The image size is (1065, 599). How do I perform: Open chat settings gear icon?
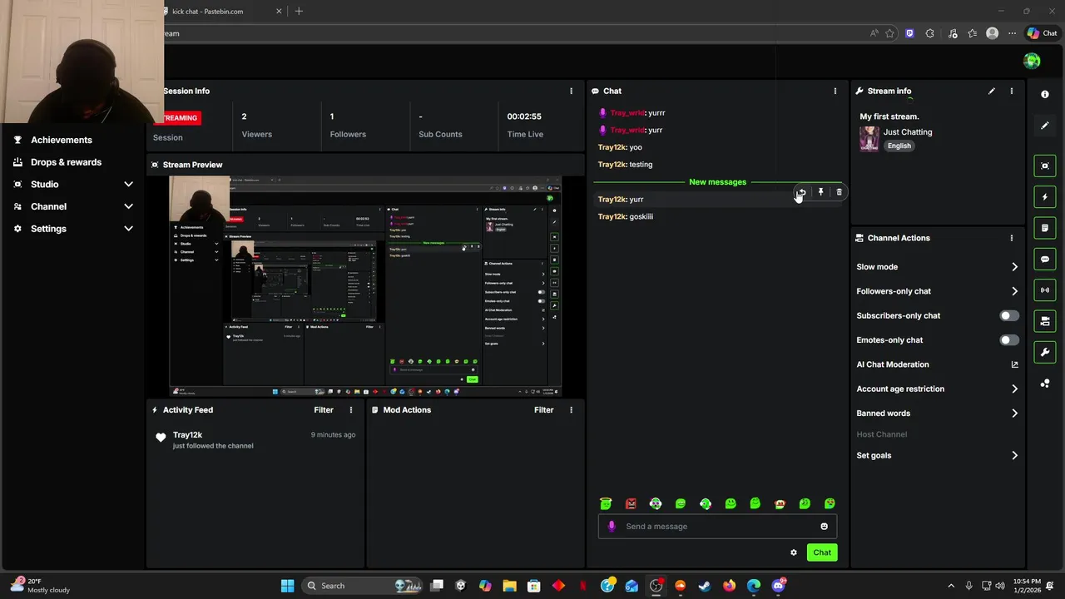pyautogui.click(x=794, y=552)
